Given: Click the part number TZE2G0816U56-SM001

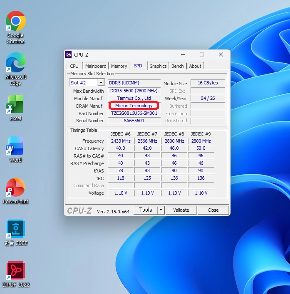Looking at the screenshot, I should 134,113.
